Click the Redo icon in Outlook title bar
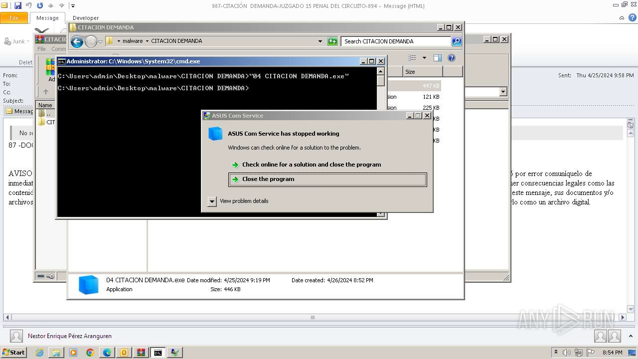638x359 pixels. [x=40, y=6]
